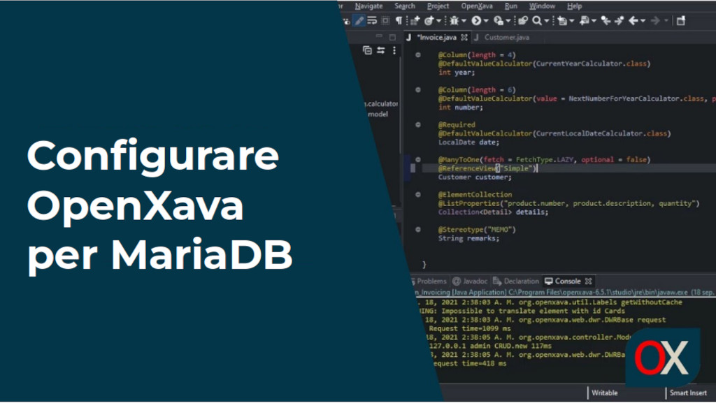The width and height of the screenshot is (716, 403).
Task: Collapse the folding marker beside @Stereotype
Action: [x=418, y=229]
